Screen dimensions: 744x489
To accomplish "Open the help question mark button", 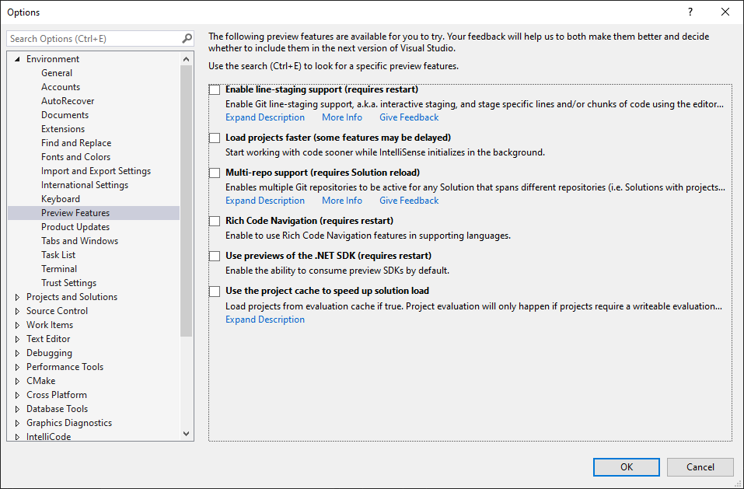I will pos(690,12).
